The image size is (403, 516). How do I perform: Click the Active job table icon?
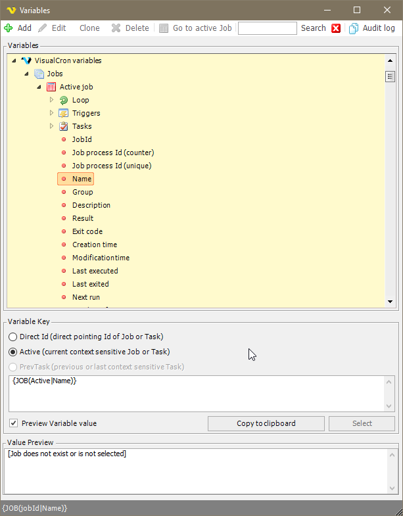click(51, 87)
